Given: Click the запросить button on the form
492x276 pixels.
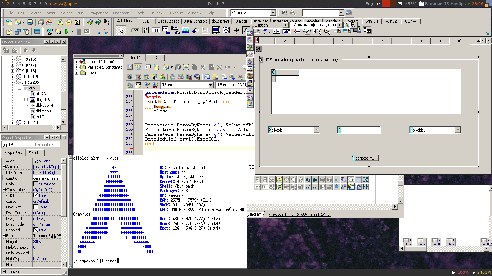Looking at the screenshot, I should coord(365,158).
